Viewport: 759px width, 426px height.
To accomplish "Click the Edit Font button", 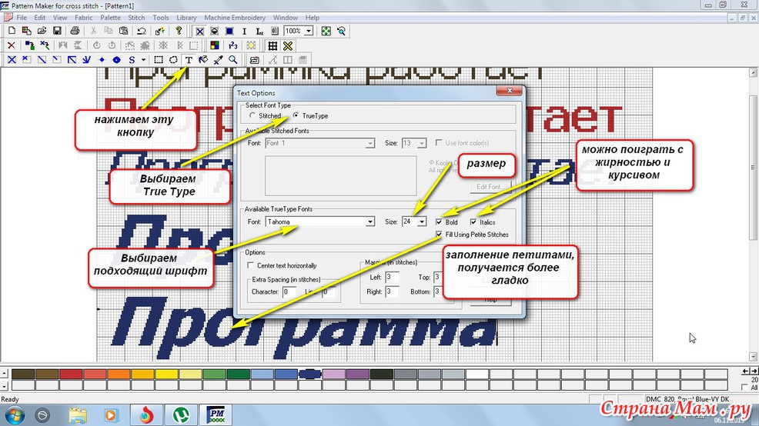I will [490, 187].
